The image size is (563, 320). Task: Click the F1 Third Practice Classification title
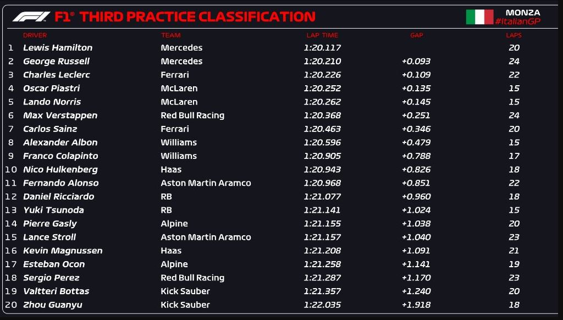(x=185, y=17)
